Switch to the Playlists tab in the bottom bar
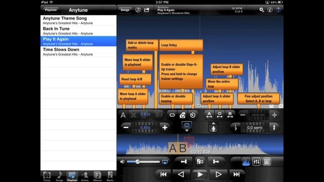Image resolution: width=324 pixels, height=182 pixels. (72, 176)
